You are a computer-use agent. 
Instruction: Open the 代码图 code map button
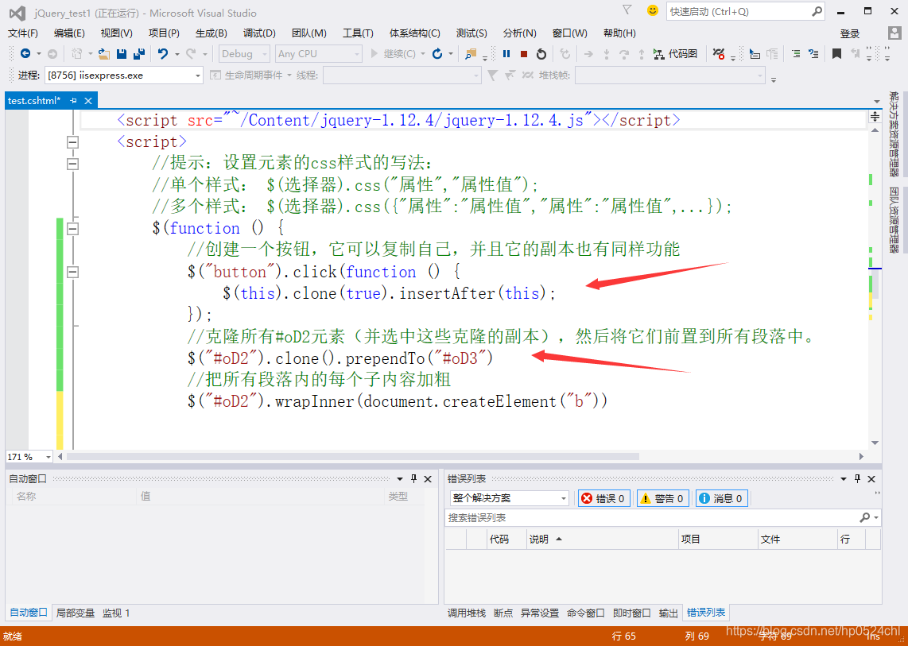(x=675, y=54)
